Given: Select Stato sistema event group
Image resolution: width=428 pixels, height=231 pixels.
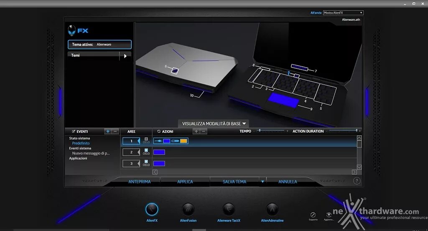Looking at the screenshot, I should [x=79, y=138].
